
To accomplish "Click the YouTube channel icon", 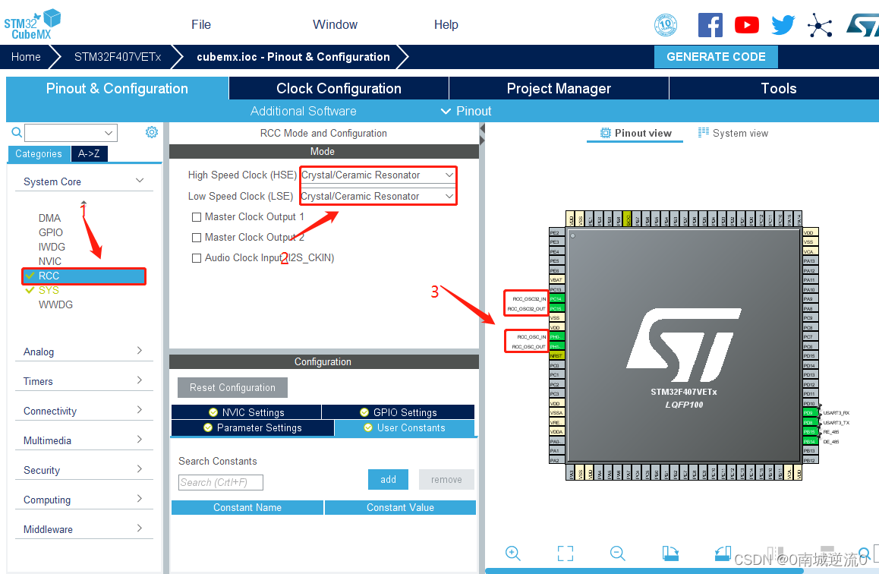I will pos(746,24).
